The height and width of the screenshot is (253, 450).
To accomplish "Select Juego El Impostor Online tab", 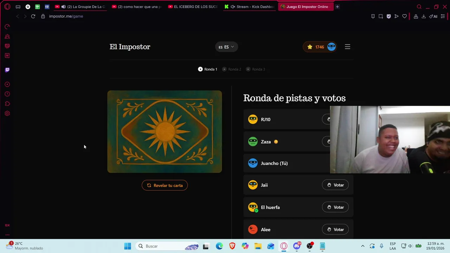I will pos(306,7).
